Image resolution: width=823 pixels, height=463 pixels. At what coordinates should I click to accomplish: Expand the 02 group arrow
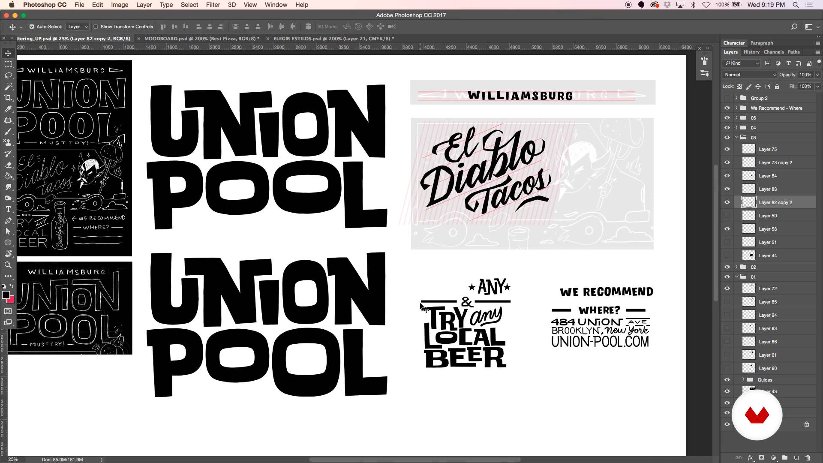click(736, 267)
